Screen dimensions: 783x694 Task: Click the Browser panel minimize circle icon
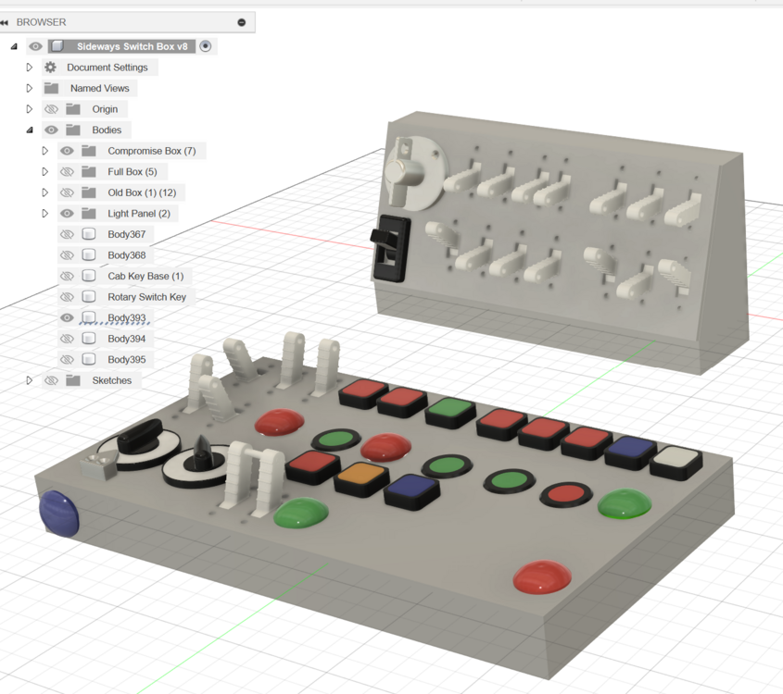click(x=242, y=22)
